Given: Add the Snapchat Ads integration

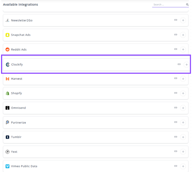Looking at the screenshot, I should click(183, 35).
